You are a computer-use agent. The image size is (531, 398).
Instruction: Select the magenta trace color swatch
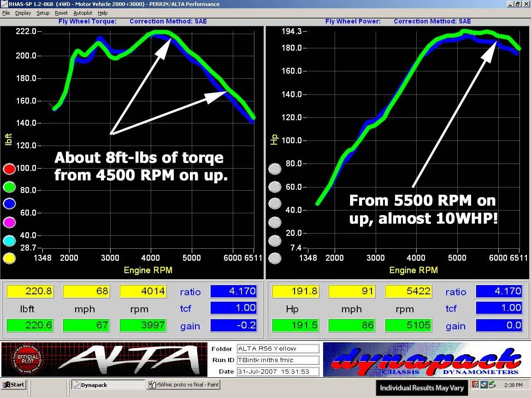point(9,222)
